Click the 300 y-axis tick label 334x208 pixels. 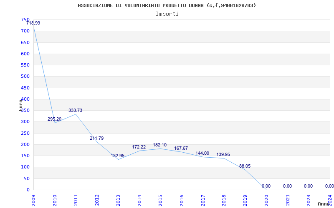click(25, 121)
